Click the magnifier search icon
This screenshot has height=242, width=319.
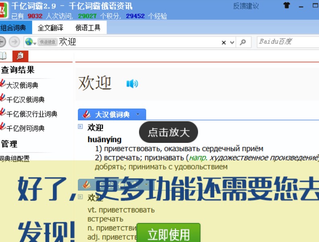click(243, 42)
